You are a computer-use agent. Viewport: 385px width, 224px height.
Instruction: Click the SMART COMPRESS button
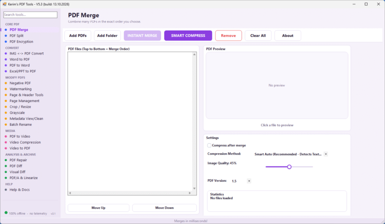188,36
